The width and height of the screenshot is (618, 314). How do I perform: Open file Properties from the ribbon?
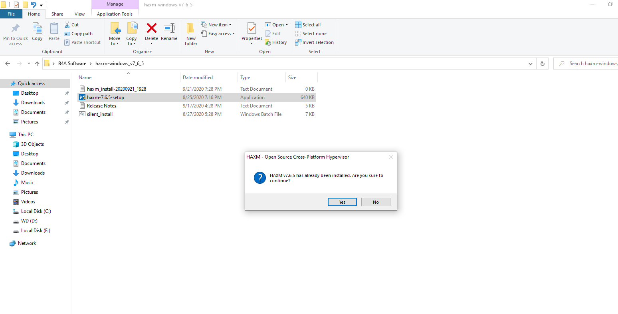pyautogui.click(x=252, y=34)
